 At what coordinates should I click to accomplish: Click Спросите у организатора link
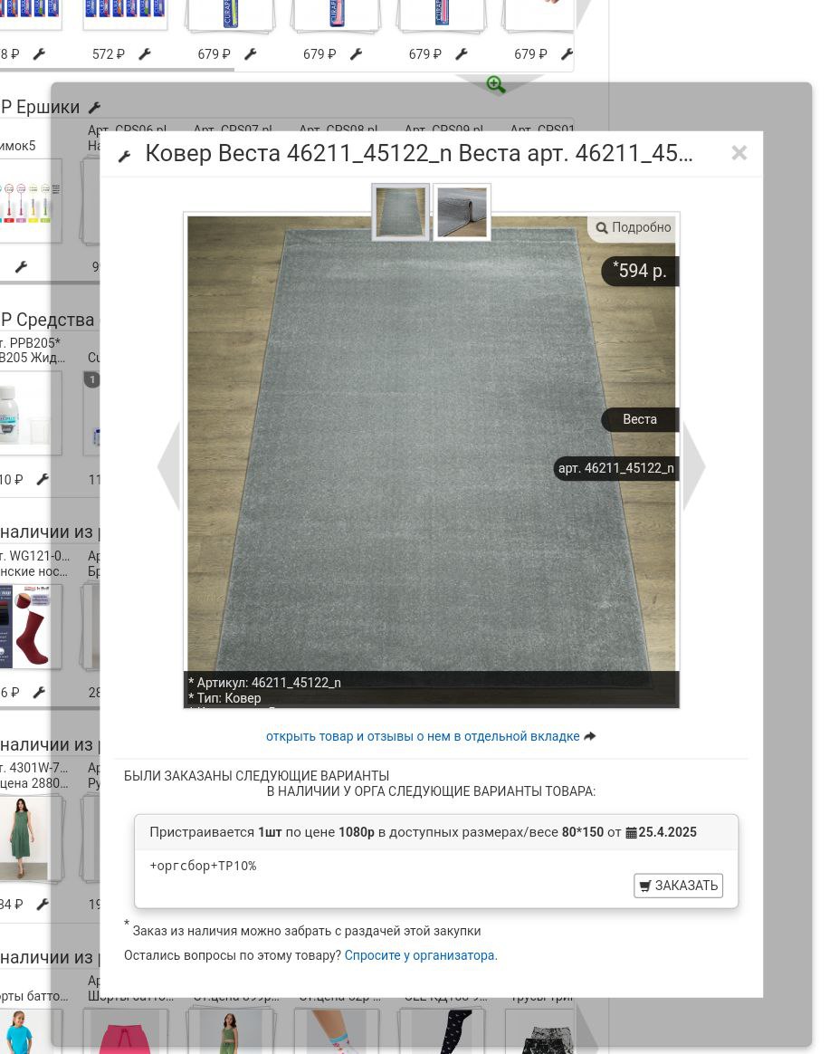click(421, 955)
